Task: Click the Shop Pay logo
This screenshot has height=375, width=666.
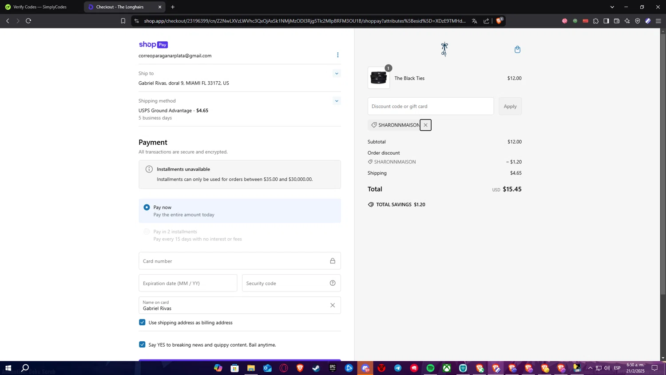Action: pyautogui.click(x=153, y=44)
